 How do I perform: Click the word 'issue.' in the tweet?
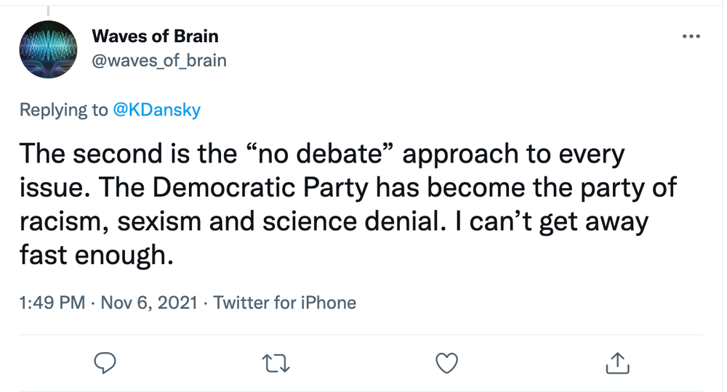pyautogui.click(x=49, y=187)
